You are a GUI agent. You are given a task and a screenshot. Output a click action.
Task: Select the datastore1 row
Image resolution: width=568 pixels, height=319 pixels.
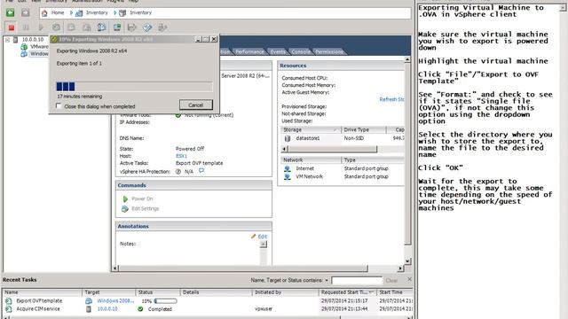click(343, 138)
